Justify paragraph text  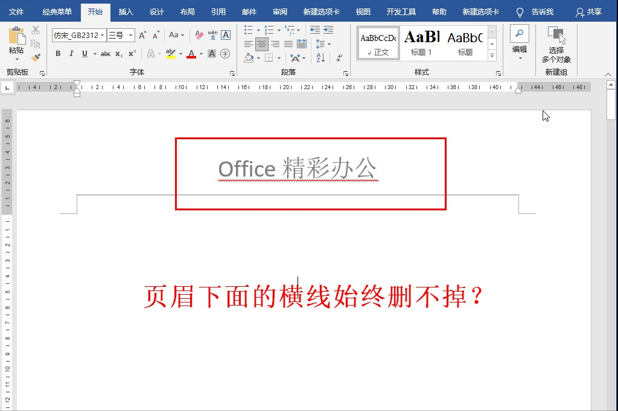pos(288,44)
